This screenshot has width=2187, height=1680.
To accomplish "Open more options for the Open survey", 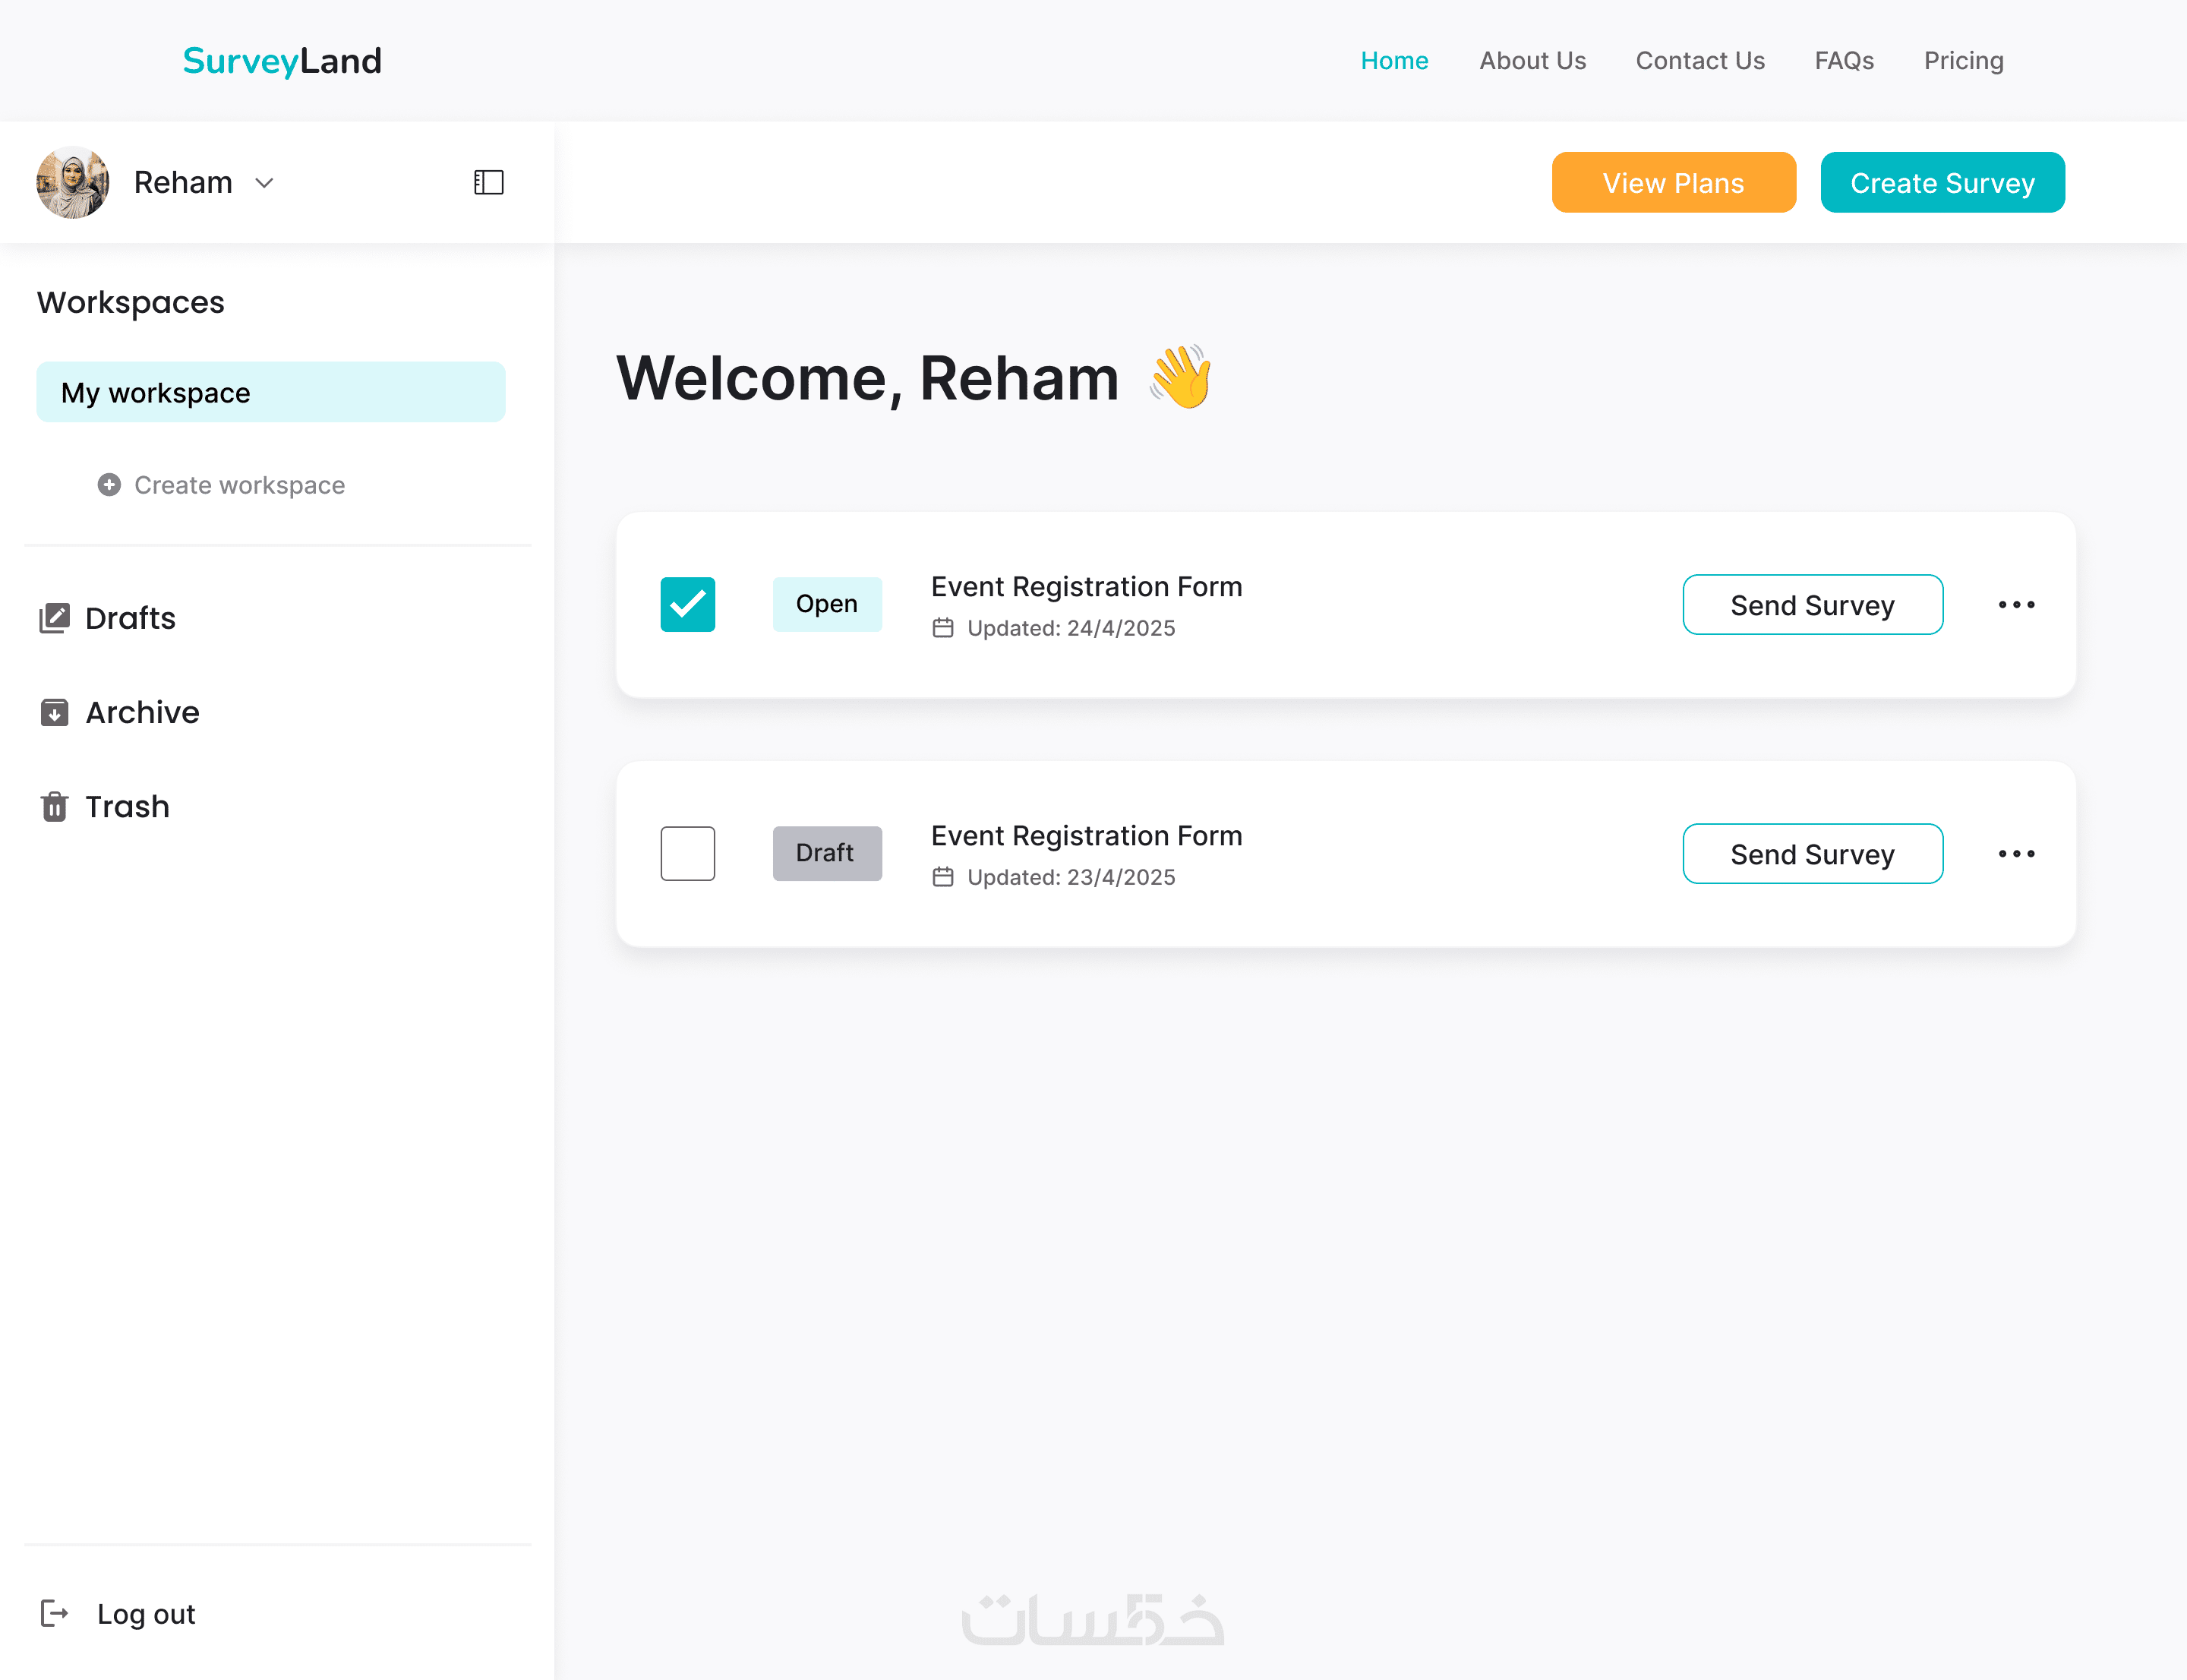I will click(x=2016, y=604).
